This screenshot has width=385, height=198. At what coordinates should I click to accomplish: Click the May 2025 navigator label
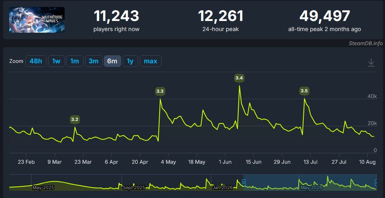(43, 188)
